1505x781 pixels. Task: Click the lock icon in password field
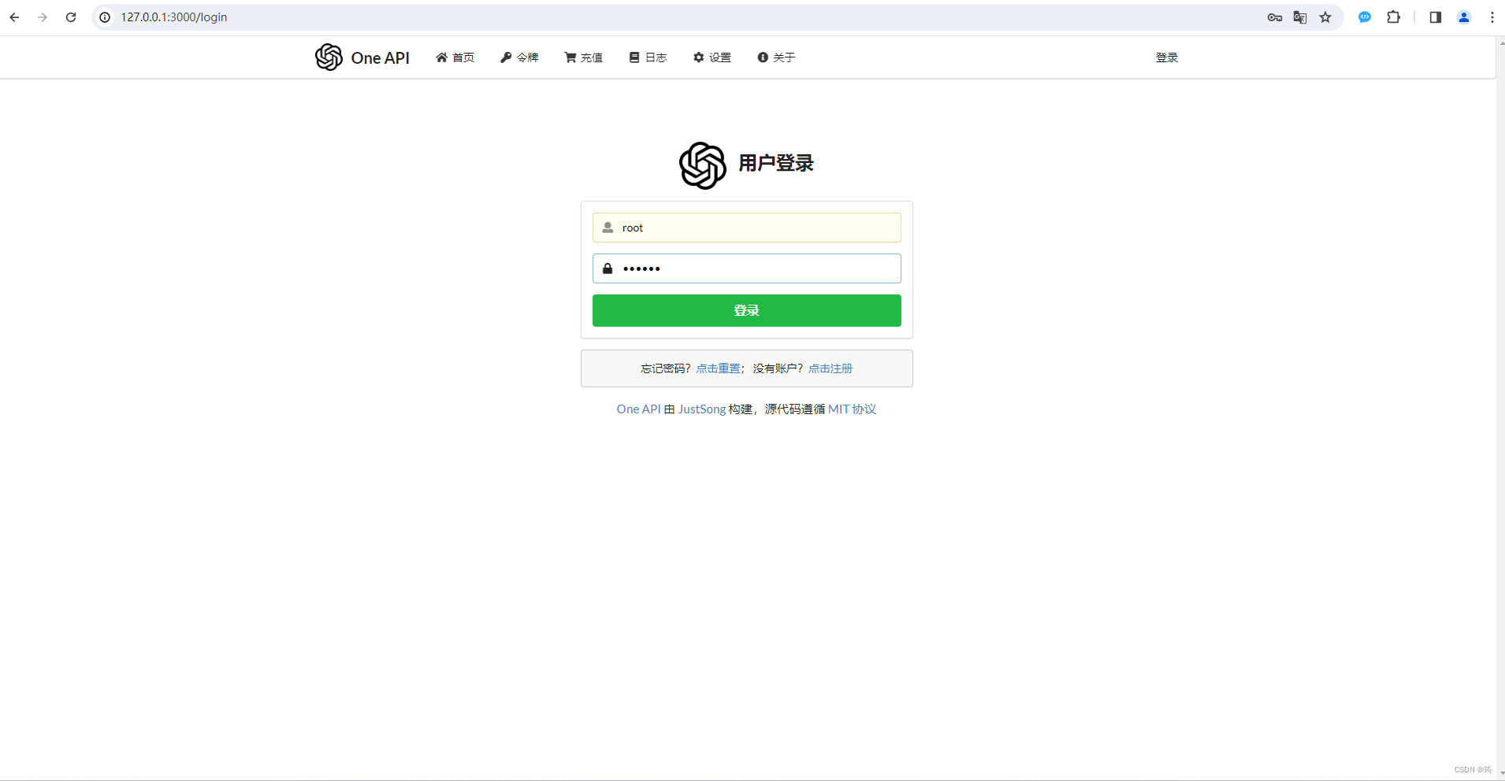(x=608, y=268)
